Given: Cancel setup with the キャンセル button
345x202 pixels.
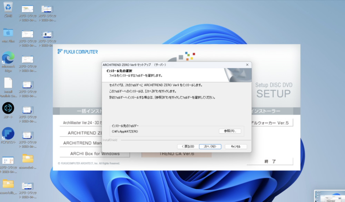Looking at the screenshot, I should pyautogui.click(x=236, y=146).
